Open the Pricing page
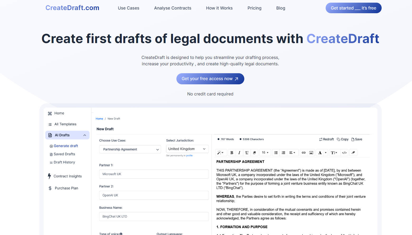The height and width of the screenshot is (235, 412). click(x=254, y=8)
